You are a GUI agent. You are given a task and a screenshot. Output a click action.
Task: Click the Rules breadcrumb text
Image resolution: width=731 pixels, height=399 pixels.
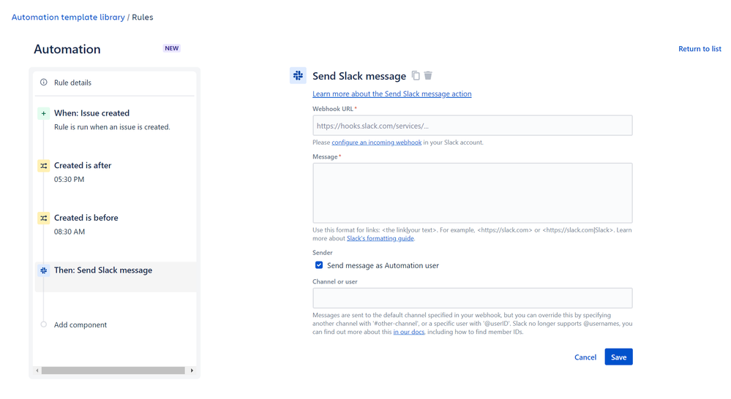[x=142, y=18]
